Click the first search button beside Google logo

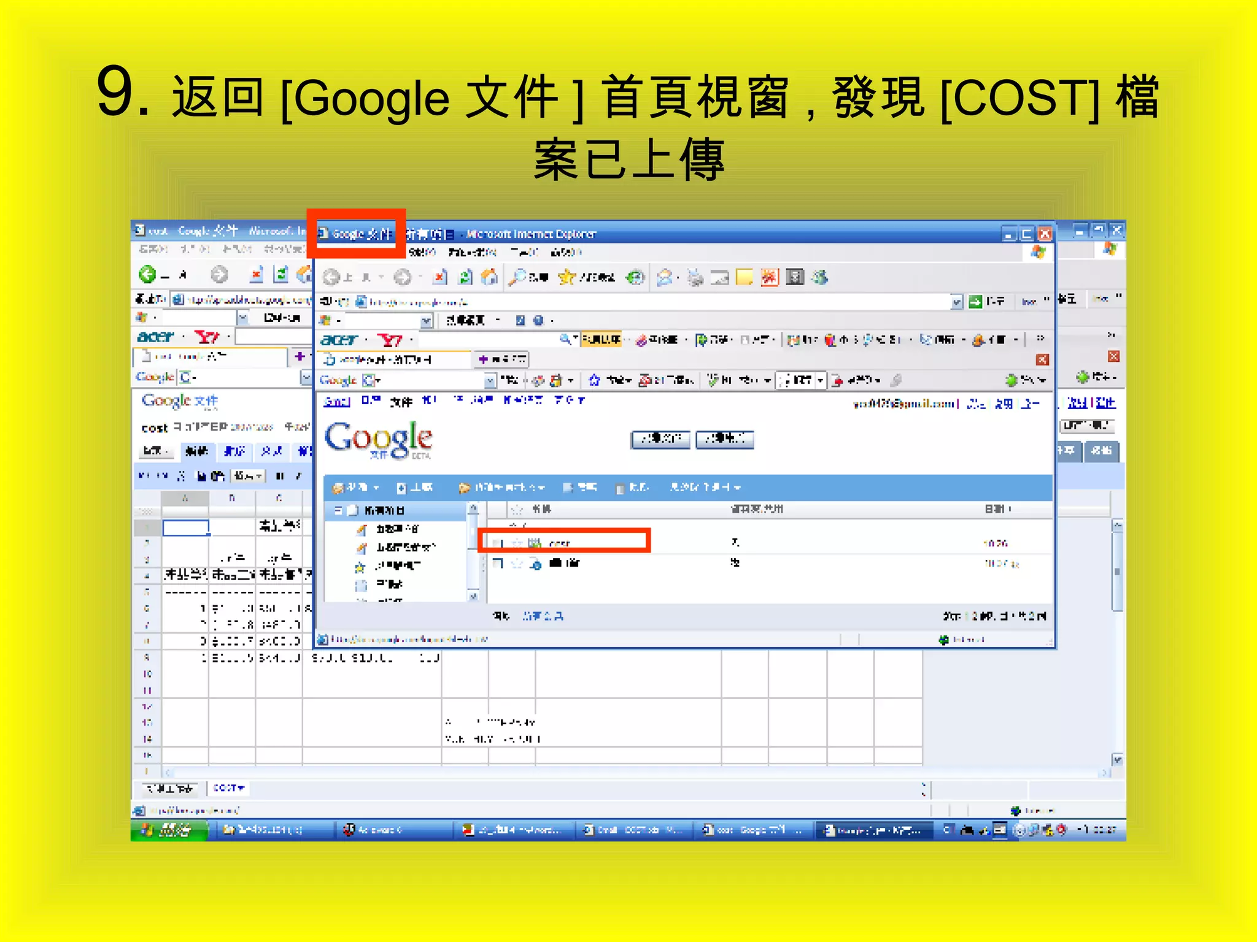click(x=660, y=439)
